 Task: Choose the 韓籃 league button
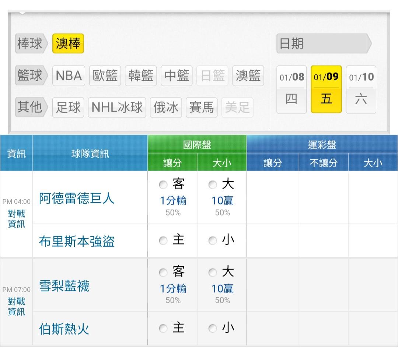pos(141,76)
